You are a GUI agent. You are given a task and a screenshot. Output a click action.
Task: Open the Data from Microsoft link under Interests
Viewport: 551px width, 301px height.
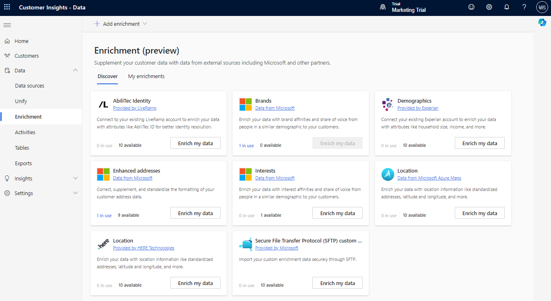[x=275, y=177]
